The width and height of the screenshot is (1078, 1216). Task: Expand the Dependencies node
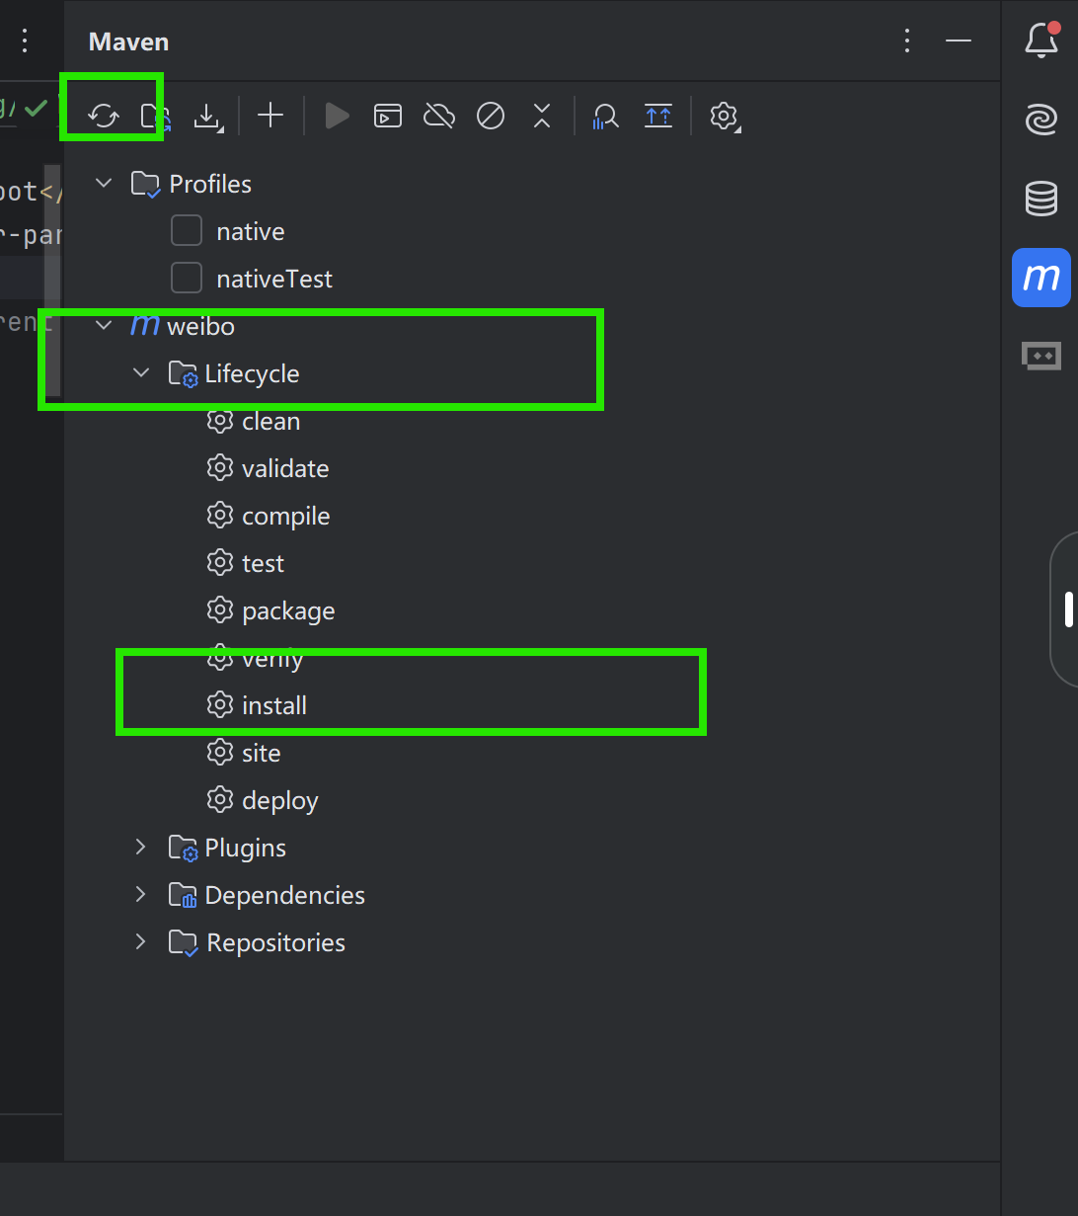click(141, 895)
